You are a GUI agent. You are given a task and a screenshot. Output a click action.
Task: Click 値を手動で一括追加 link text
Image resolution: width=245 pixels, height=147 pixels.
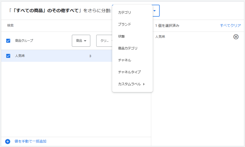[30, 141]
